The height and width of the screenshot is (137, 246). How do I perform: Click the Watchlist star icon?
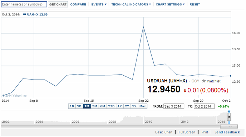(x=204, y=81)
